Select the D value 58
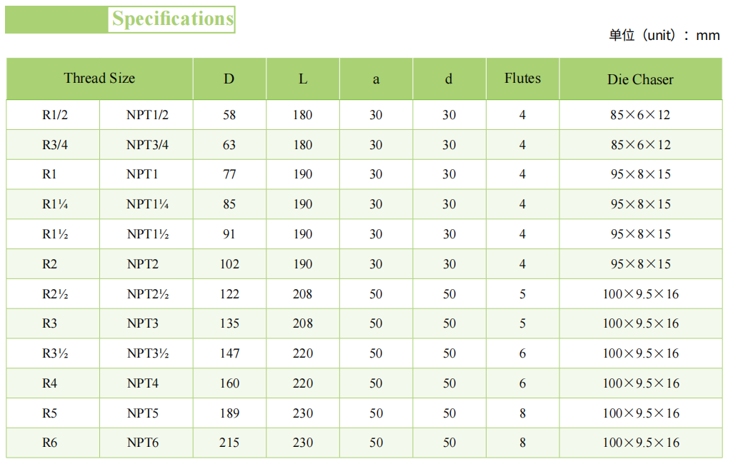 pos(229,115)
